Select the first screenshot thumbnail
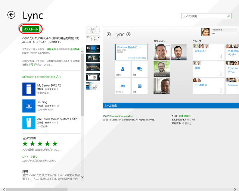This screenshot has width=239, height=191. coord(93,30)
